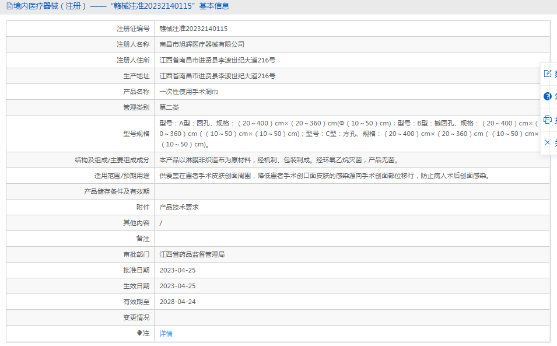Click the 生效日期 label
This screenshot has height=346, width=557.
click(136, 286)
